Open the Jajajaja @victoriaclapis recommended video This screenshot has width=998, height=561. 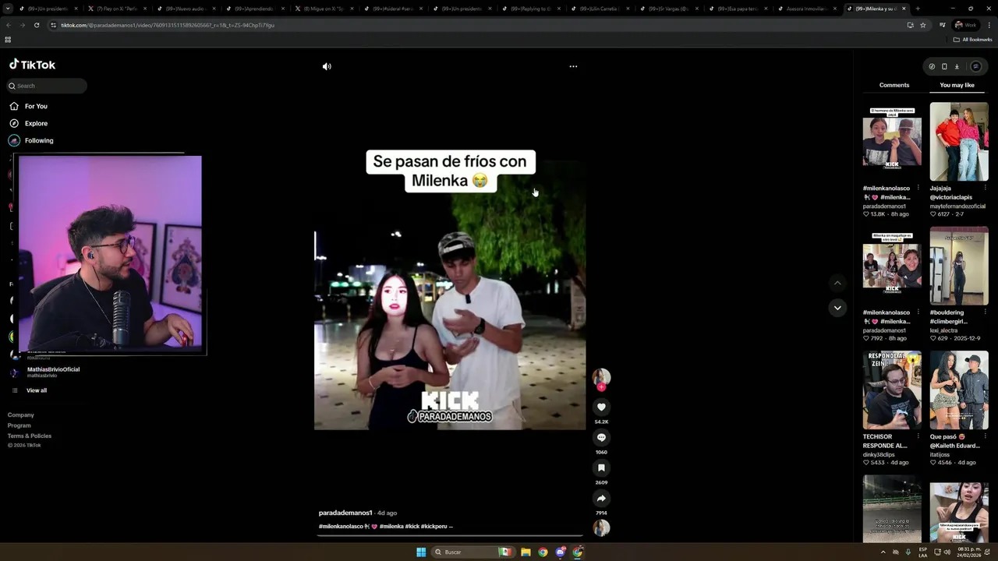point(959,142)
